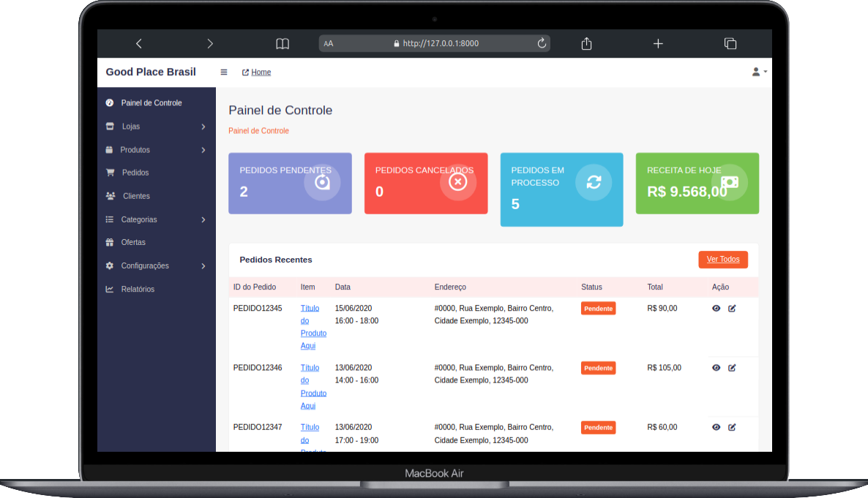868x498 pixels.
Task: Click the money icon on Receita de Hoje
Action: point(730,182)
